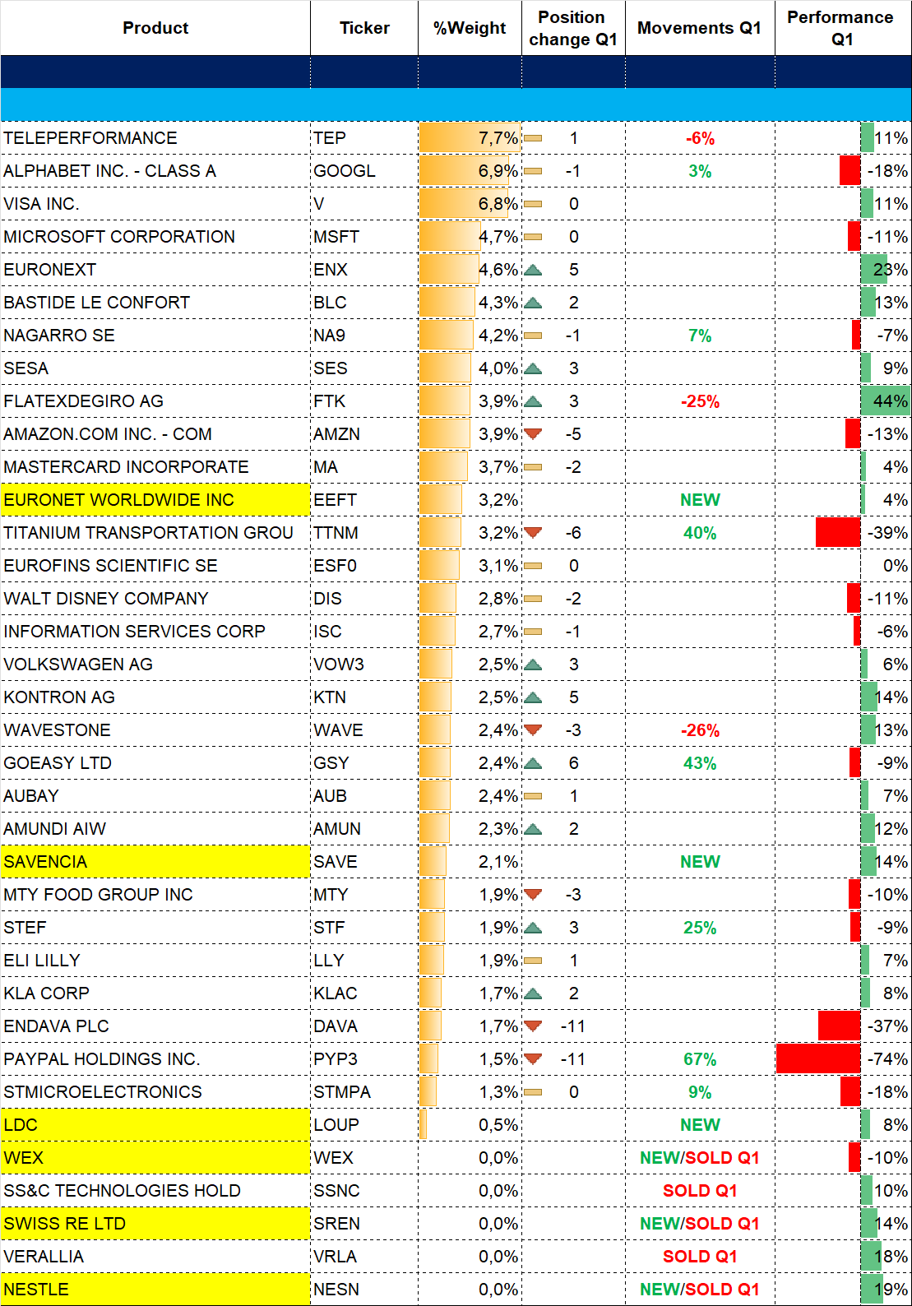Click SOLD Q1 in VERALLIA row
The width and height of the screenshot is (912, 1306).
point(700,1257)
